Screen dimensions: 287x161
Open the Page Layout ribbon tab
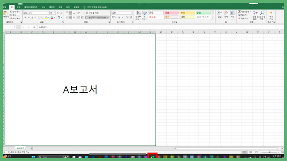tap(31, 7)
